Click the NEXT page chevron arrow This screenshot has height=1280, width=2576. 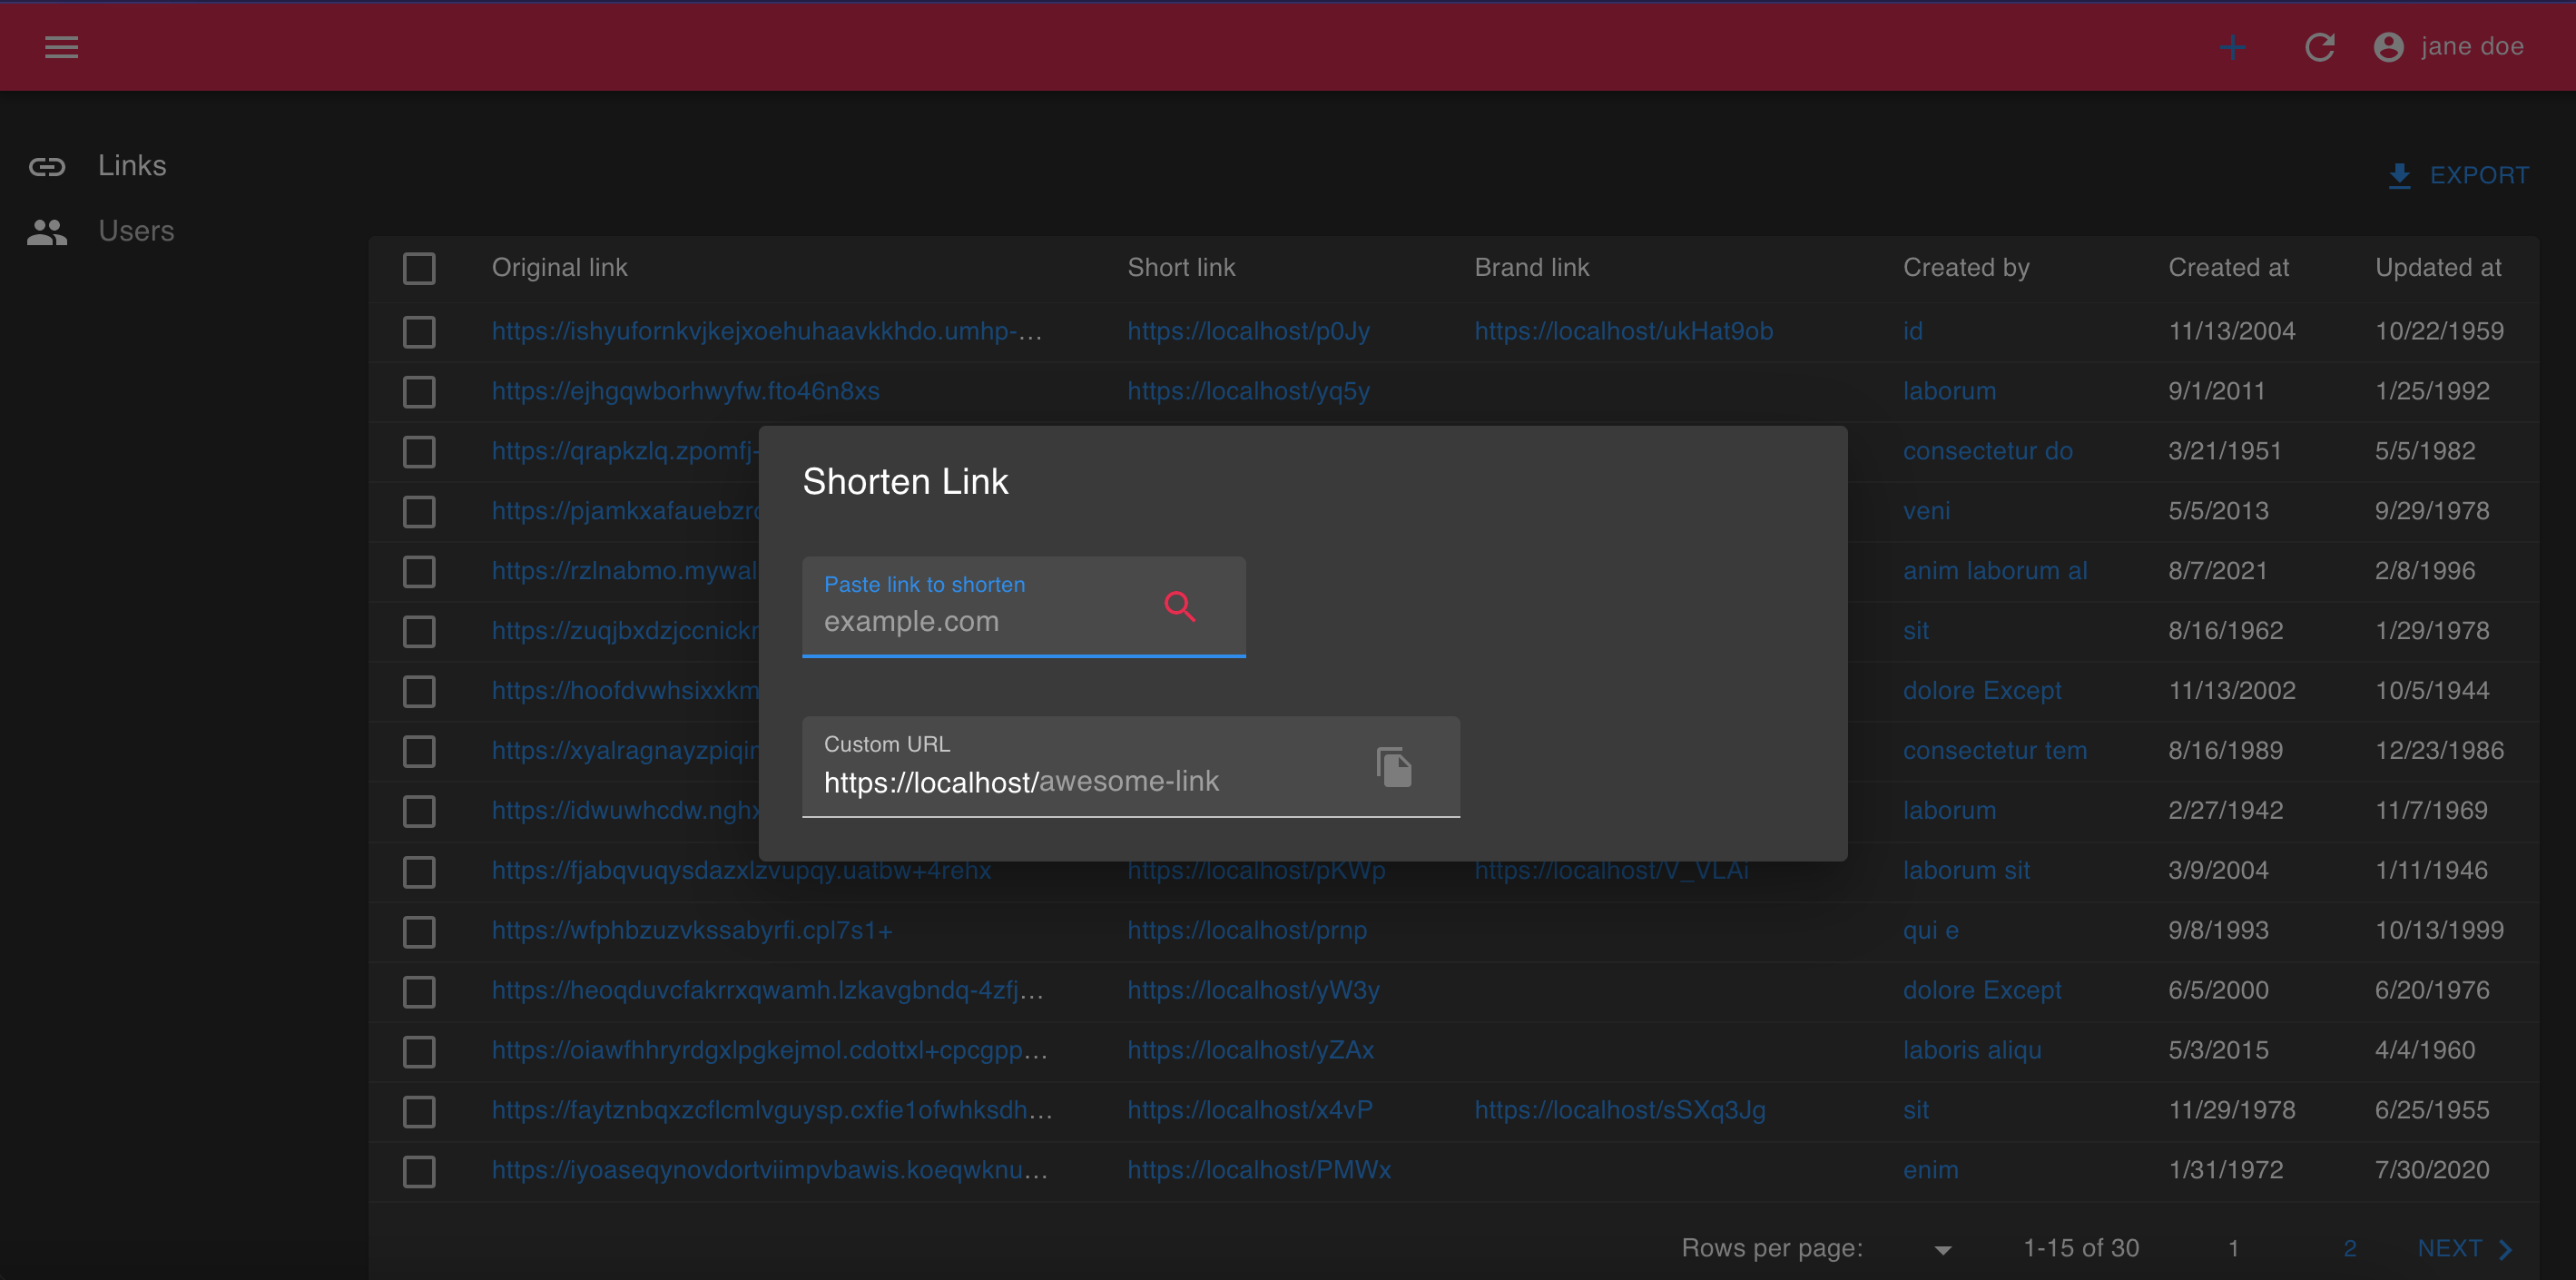(x=2505, y=1248)
